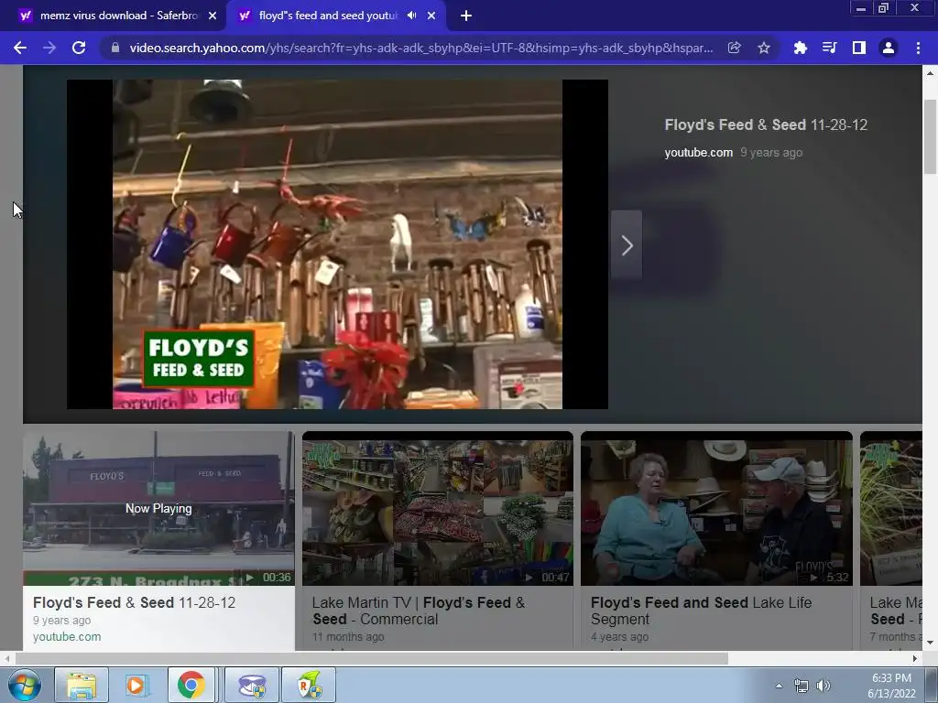Open the Windows Start menu

25,685
